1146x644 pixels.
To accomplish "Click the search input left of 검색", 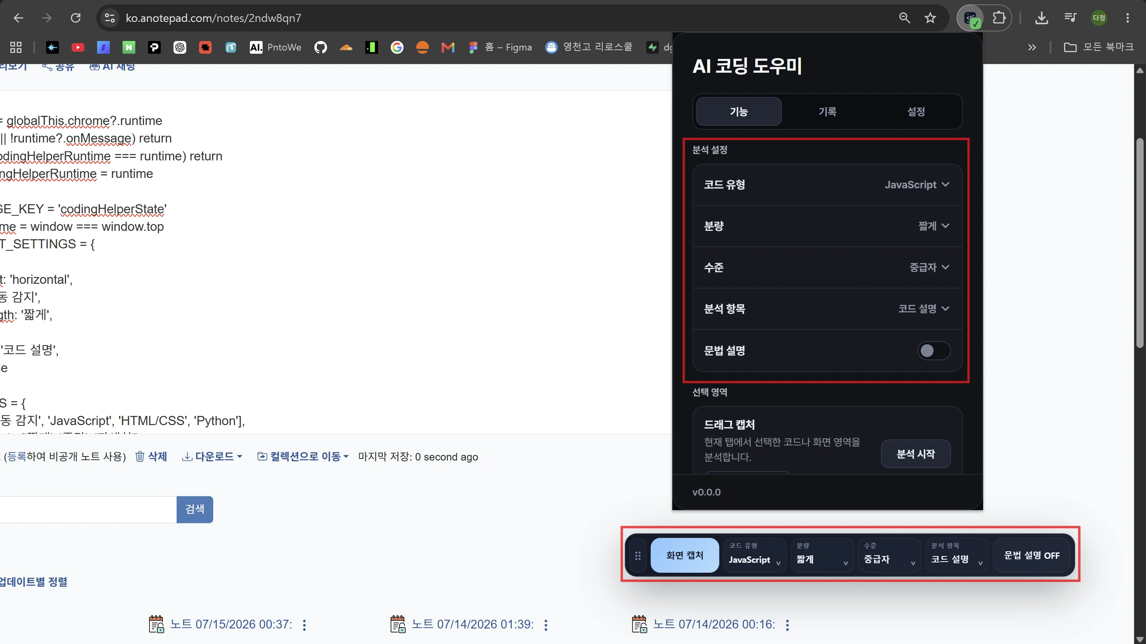I will pyautogui.click(x=88, y=509).
